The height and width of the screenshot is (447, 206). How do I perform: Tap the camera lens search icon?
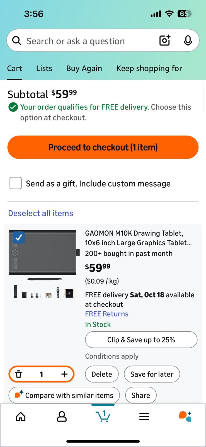pyautogui.click(x=165, y=41)
